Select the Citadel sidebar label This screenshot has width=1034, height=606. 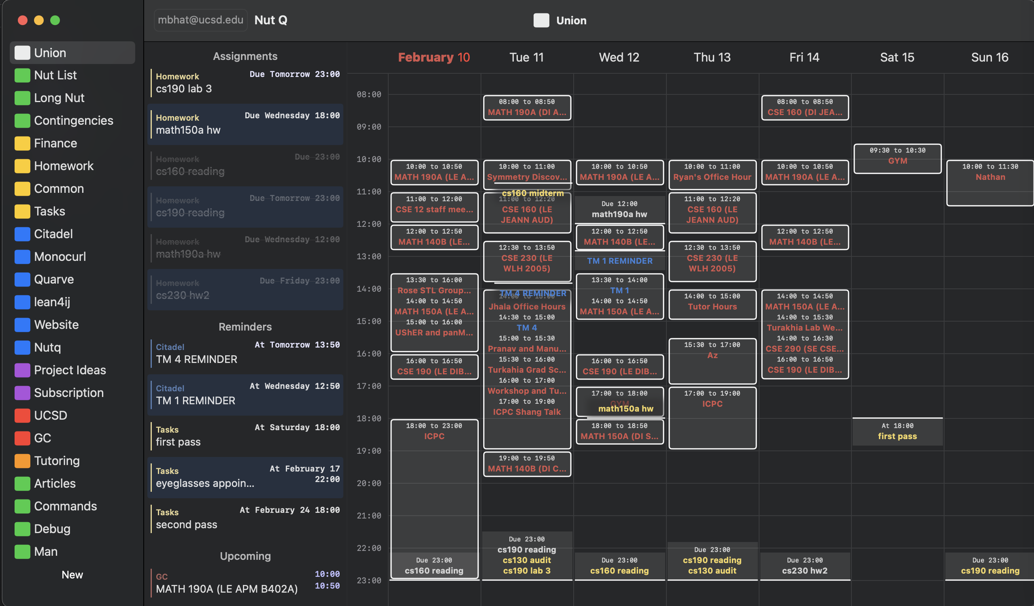coord(53,234)
